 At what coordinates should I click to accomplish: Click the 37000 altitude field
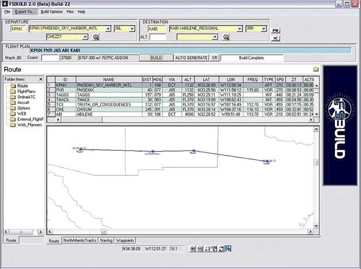68,58
